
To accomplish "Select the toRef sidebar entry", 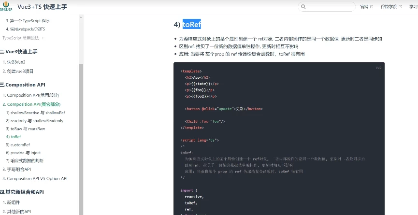I will point(14,137).
